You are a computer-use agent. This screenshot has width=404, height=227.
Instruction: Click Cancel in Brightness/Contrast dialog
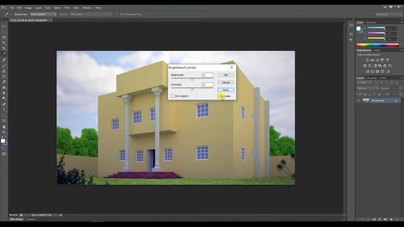pos(226,83)
